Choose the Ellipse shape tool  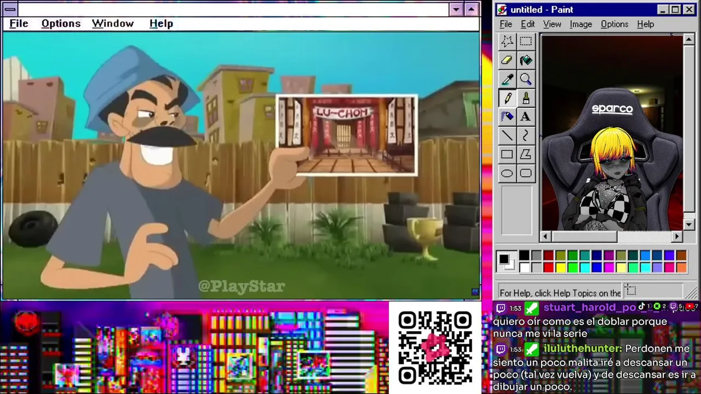click(507, 173)
